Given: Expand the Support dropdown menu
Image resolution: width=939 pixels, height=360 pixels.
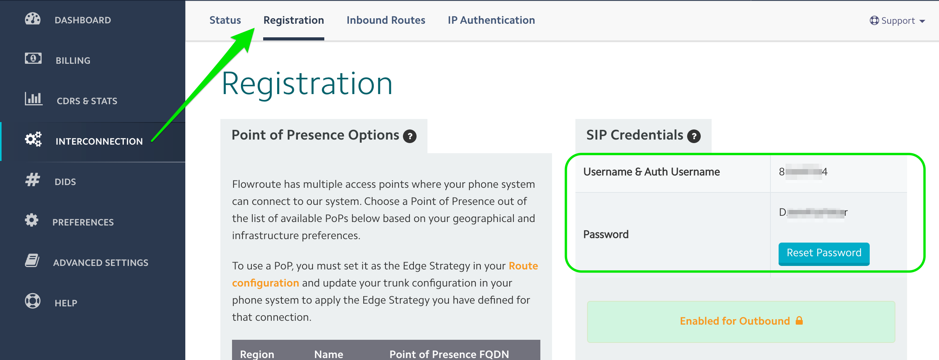Looking at the screenshot, I should click(897, 21).
